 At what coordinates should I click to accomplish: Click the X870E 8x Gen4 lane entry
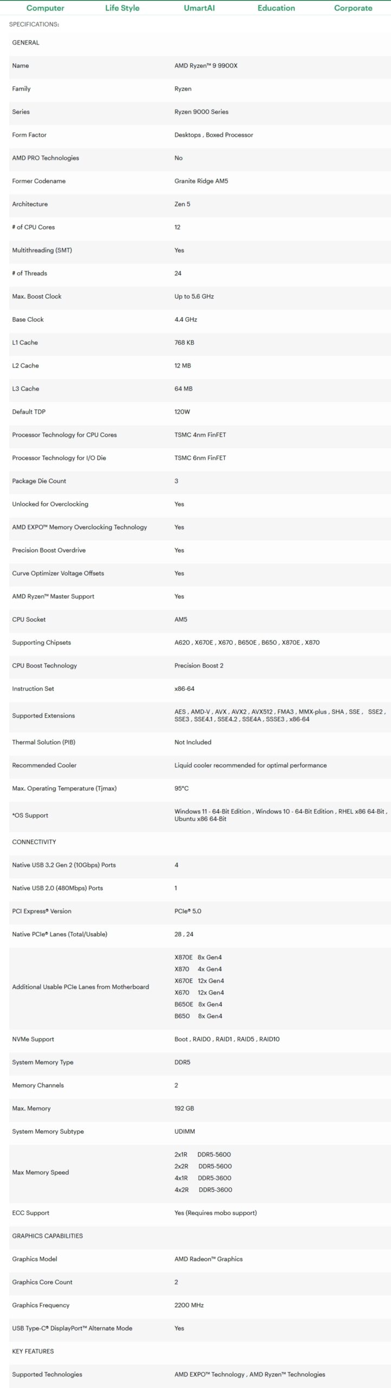click(x=198, y=957)
